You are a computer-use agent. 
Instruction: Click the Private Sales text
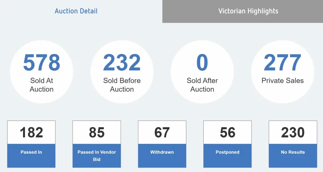pyautogui.click(x=283, y=80)
